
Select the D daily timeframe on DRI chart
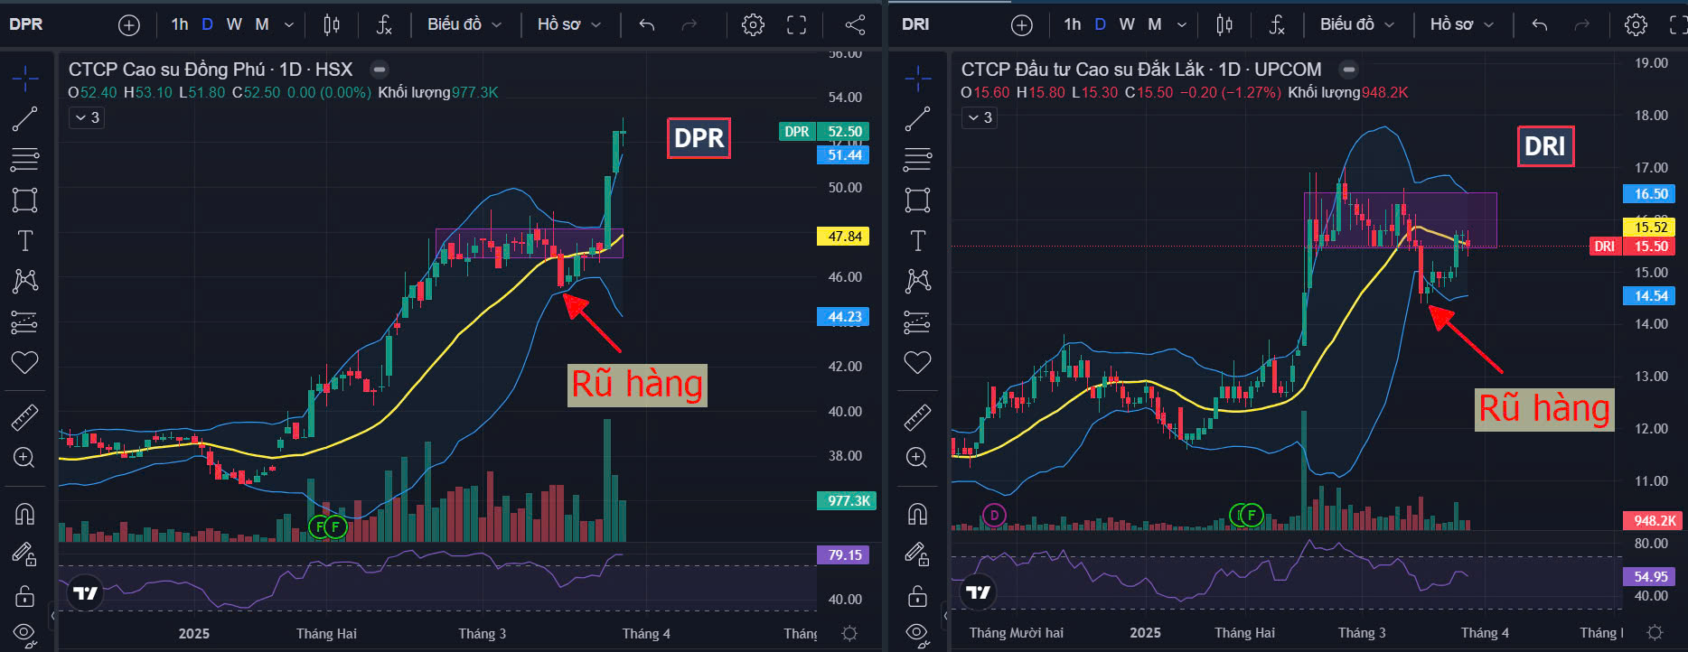[1100, 25]
